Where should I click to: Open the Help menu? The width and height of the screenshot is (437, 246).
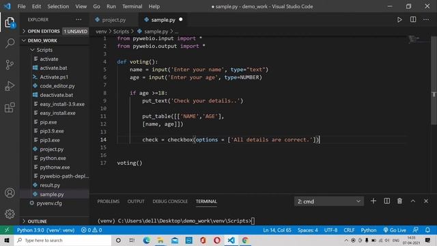154,6
